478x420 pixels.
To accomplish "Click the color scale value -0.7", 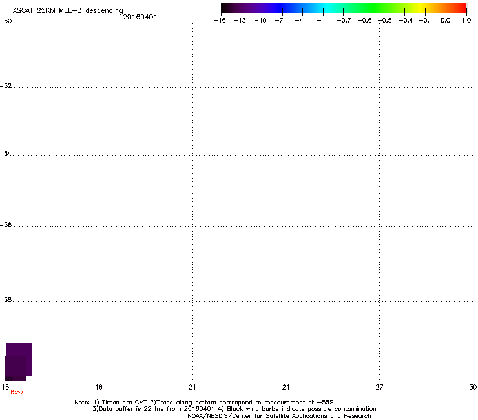I will tap(344, 21).
